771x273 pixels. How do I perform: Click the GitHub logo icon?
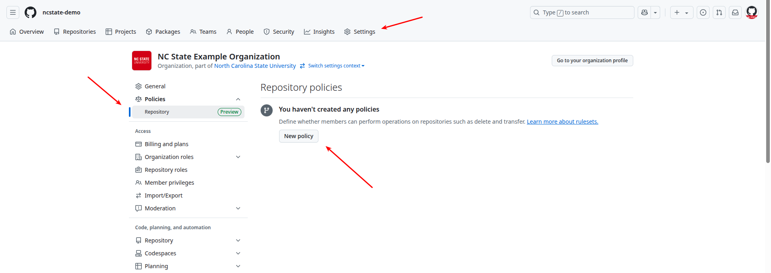(31, 12)
